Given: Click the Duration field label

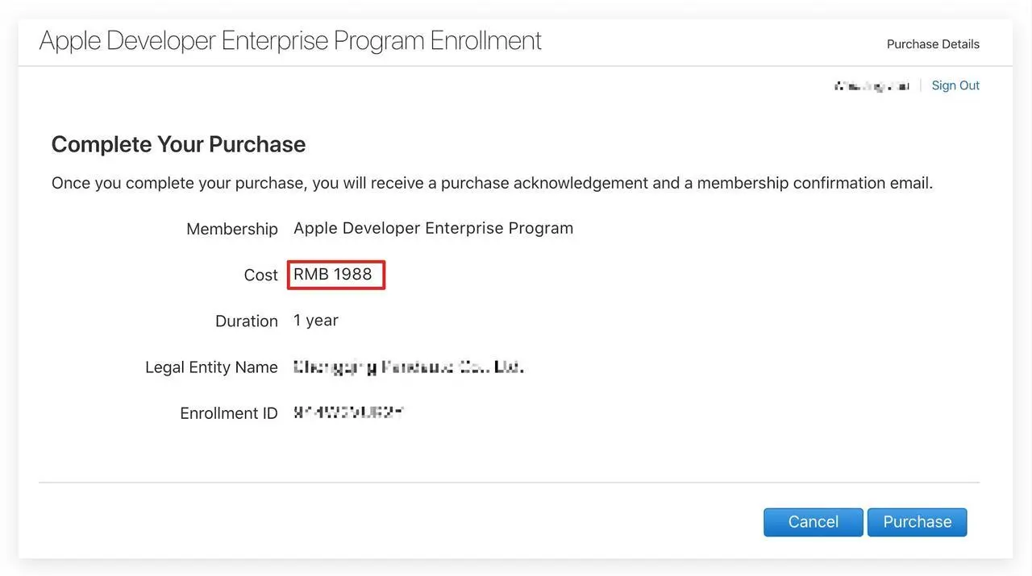Looking at the screenshot, I should pyautogui.click(x=246, y=321).
